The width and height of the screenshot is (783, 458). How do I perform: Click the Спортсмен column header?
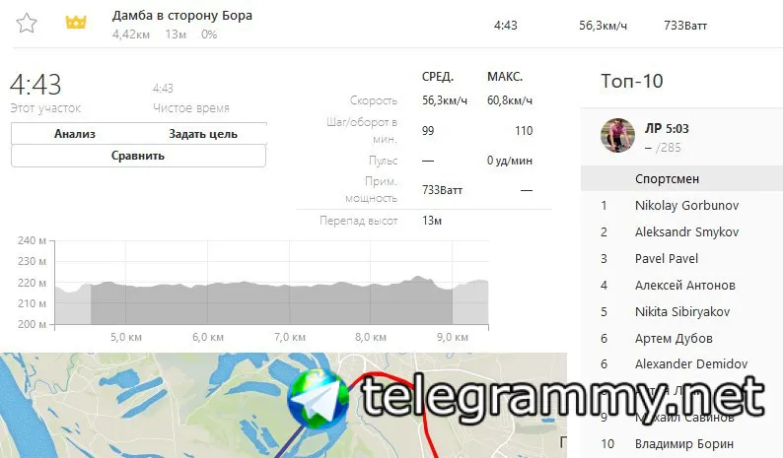(667, 178)
